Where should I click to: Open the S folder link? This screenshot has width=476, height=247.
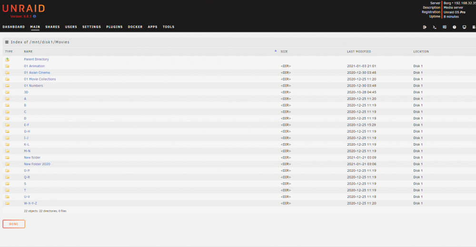click(25, 184)
